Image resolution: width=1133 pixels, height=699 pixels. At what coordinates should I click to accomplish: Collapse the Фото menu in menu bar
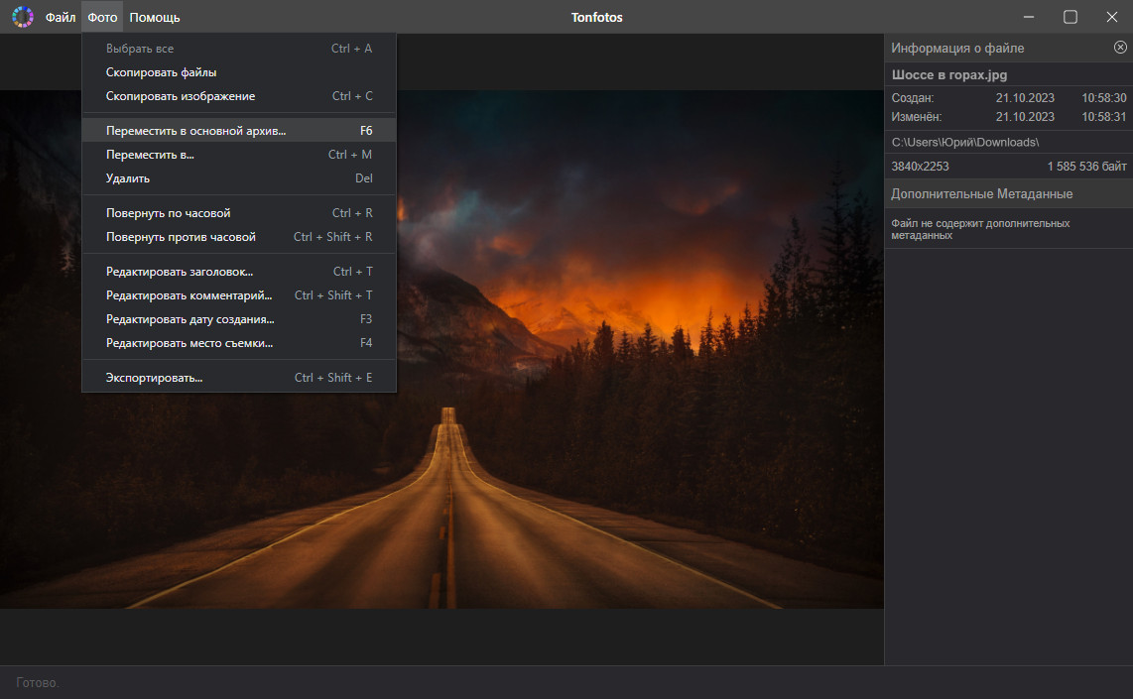(x=102, y=17)
